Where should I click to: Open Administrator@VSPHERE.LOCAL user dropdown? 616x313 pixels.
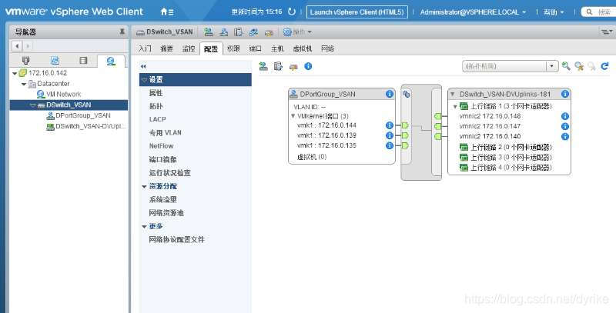(473, 12)
